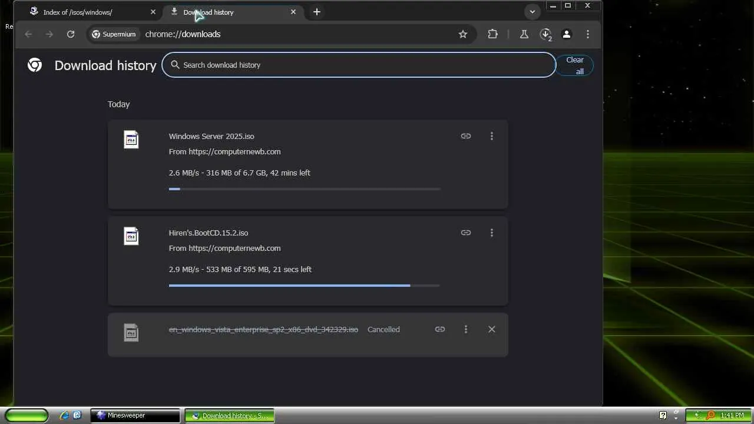Click the en_windows_vista_enterprise_sp2 ISO file name
This screenshot has width=754, height=424.
tap(263, 329)
